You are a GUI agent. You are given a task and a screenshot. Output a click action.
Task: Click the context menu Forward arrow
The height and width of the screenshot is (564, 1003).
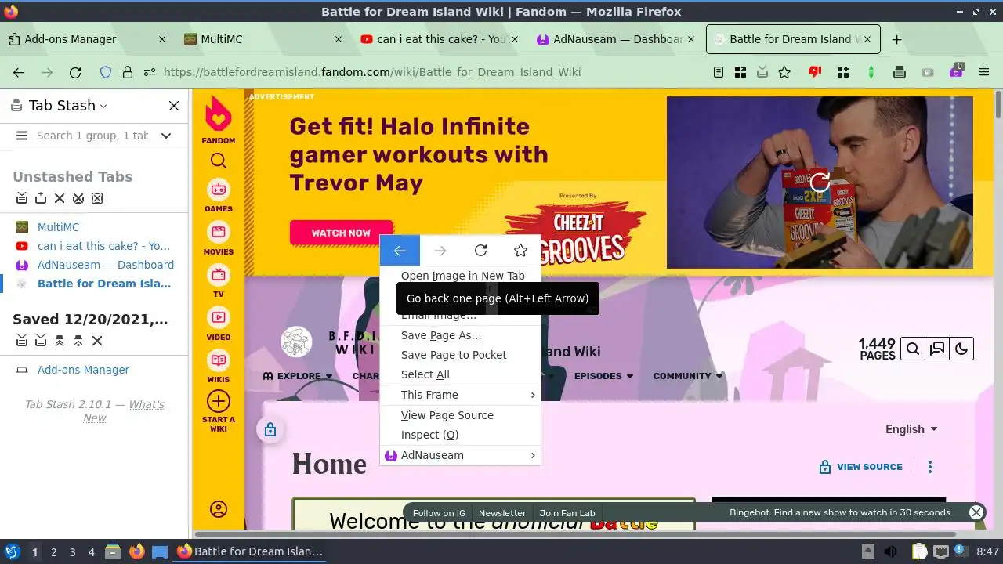pos(440,251)
